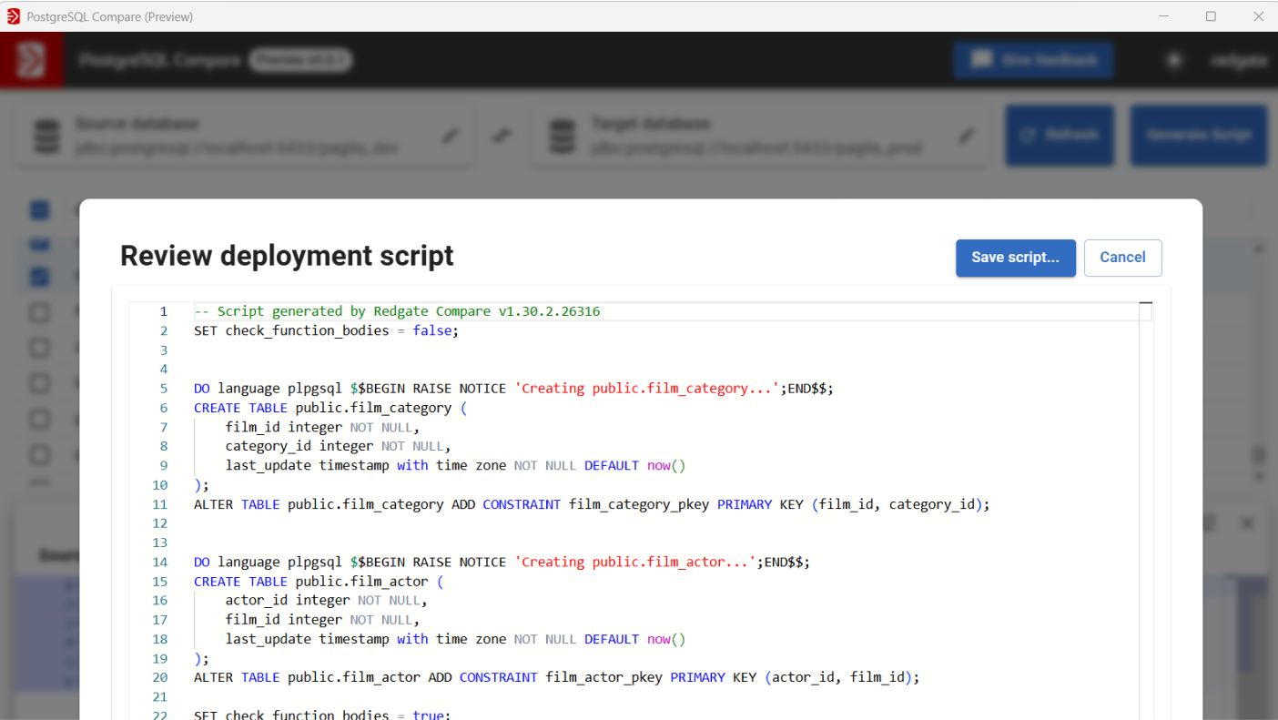Click the 'SET check_function_bodies = false;' line
1278x720 pixels.
point(327,330)
